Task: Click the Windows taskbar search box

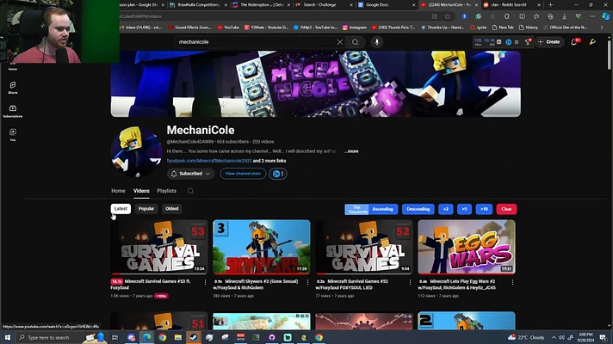Action: click(62, 337)
